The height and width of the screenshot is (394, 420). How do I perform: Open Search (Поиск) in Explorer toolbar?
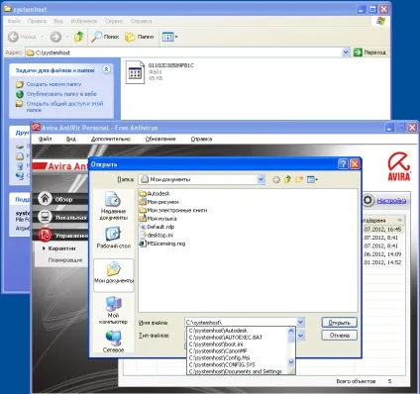[105, 37]
